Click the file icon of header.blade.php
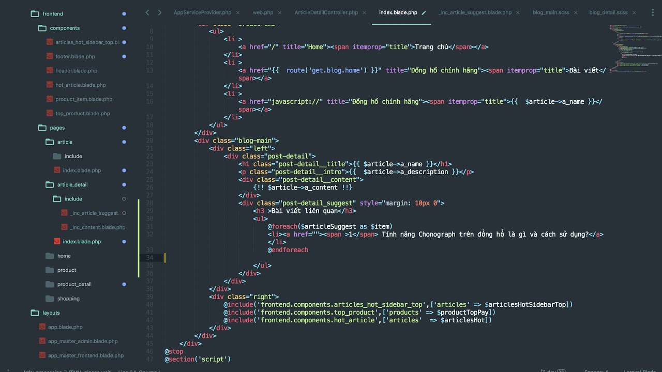662x372 pixels. [50, 71]
